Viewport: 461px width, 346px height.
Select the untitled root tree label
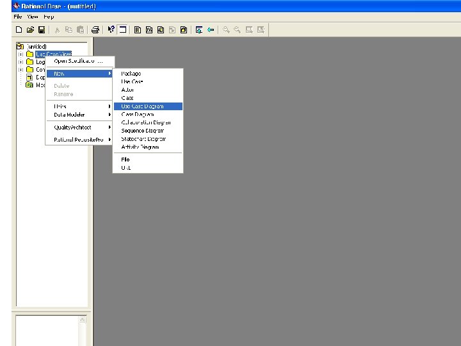(x=36, y=47)
